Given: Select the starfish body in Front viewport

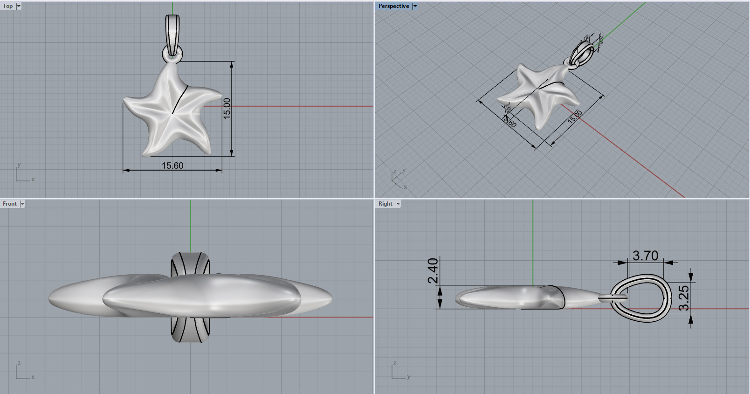Looking at the screenshot, I should click(x=190, y=297).
